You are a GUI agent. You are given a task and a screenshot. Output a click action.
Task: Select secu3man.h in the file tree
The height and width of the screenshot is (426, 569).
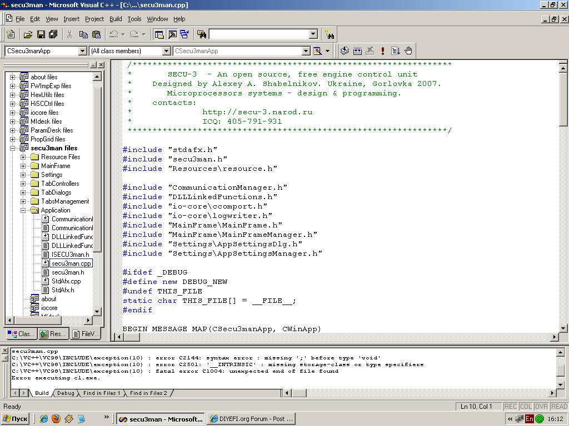(x=68, y=272)
